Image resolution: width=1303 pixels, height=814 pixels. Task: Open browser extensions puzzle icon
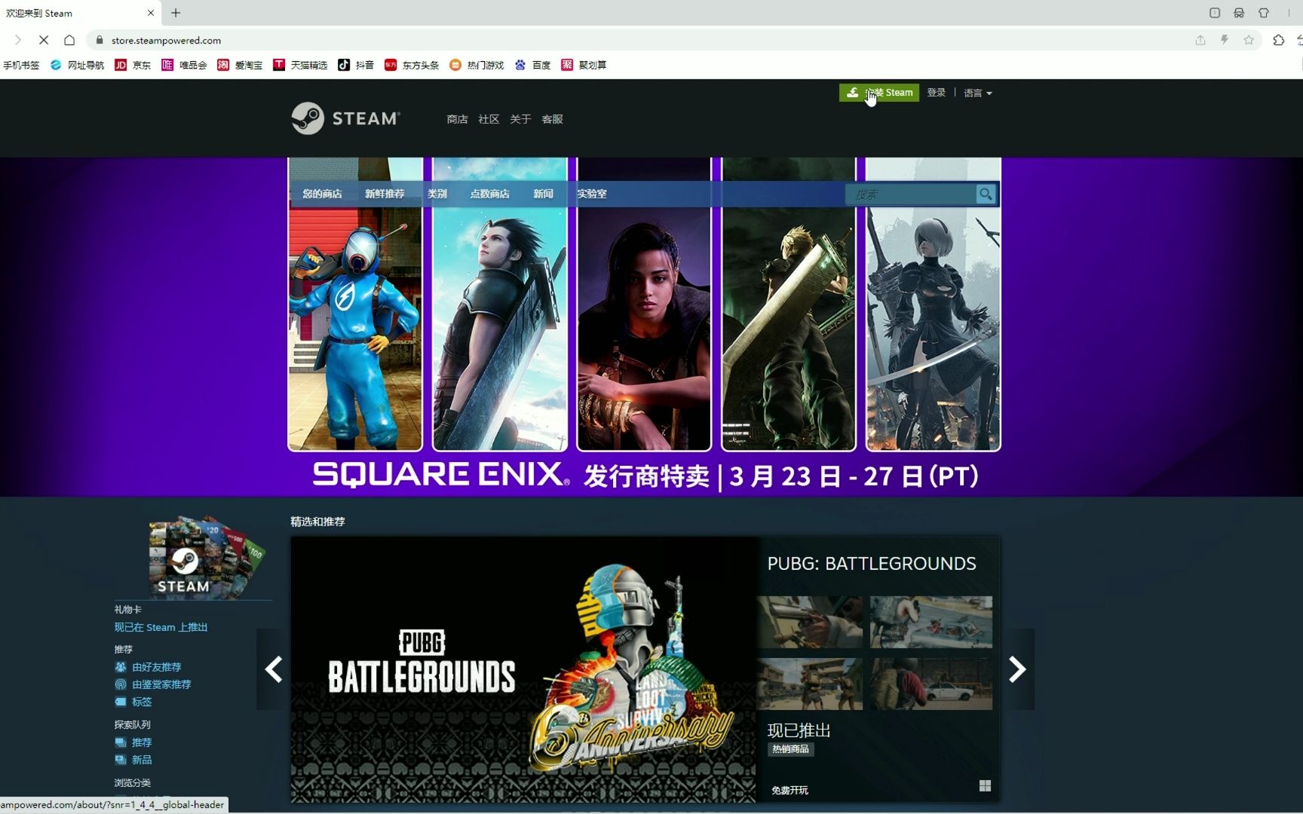pyautogui.click(x=1279, y=40)
